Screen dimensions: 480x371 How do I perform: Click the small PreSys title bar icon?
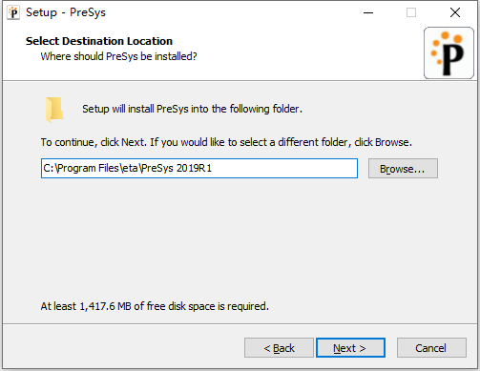pyautogui.click(x=13, y=12)
